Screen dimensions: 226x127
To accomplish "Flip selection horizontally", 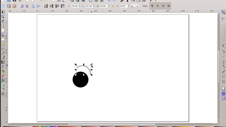I will [33, 6].
